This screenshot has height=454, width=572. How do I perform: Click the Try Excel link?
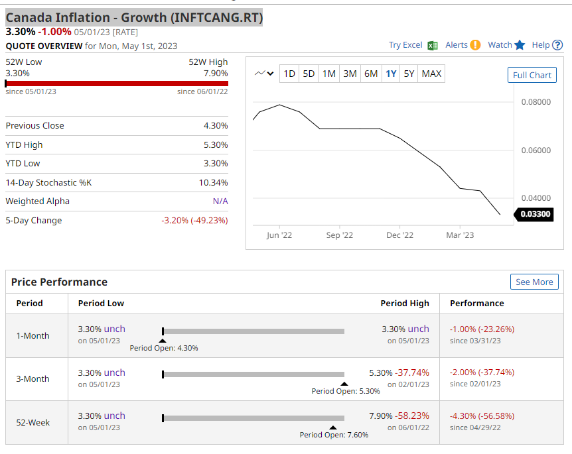405,45
